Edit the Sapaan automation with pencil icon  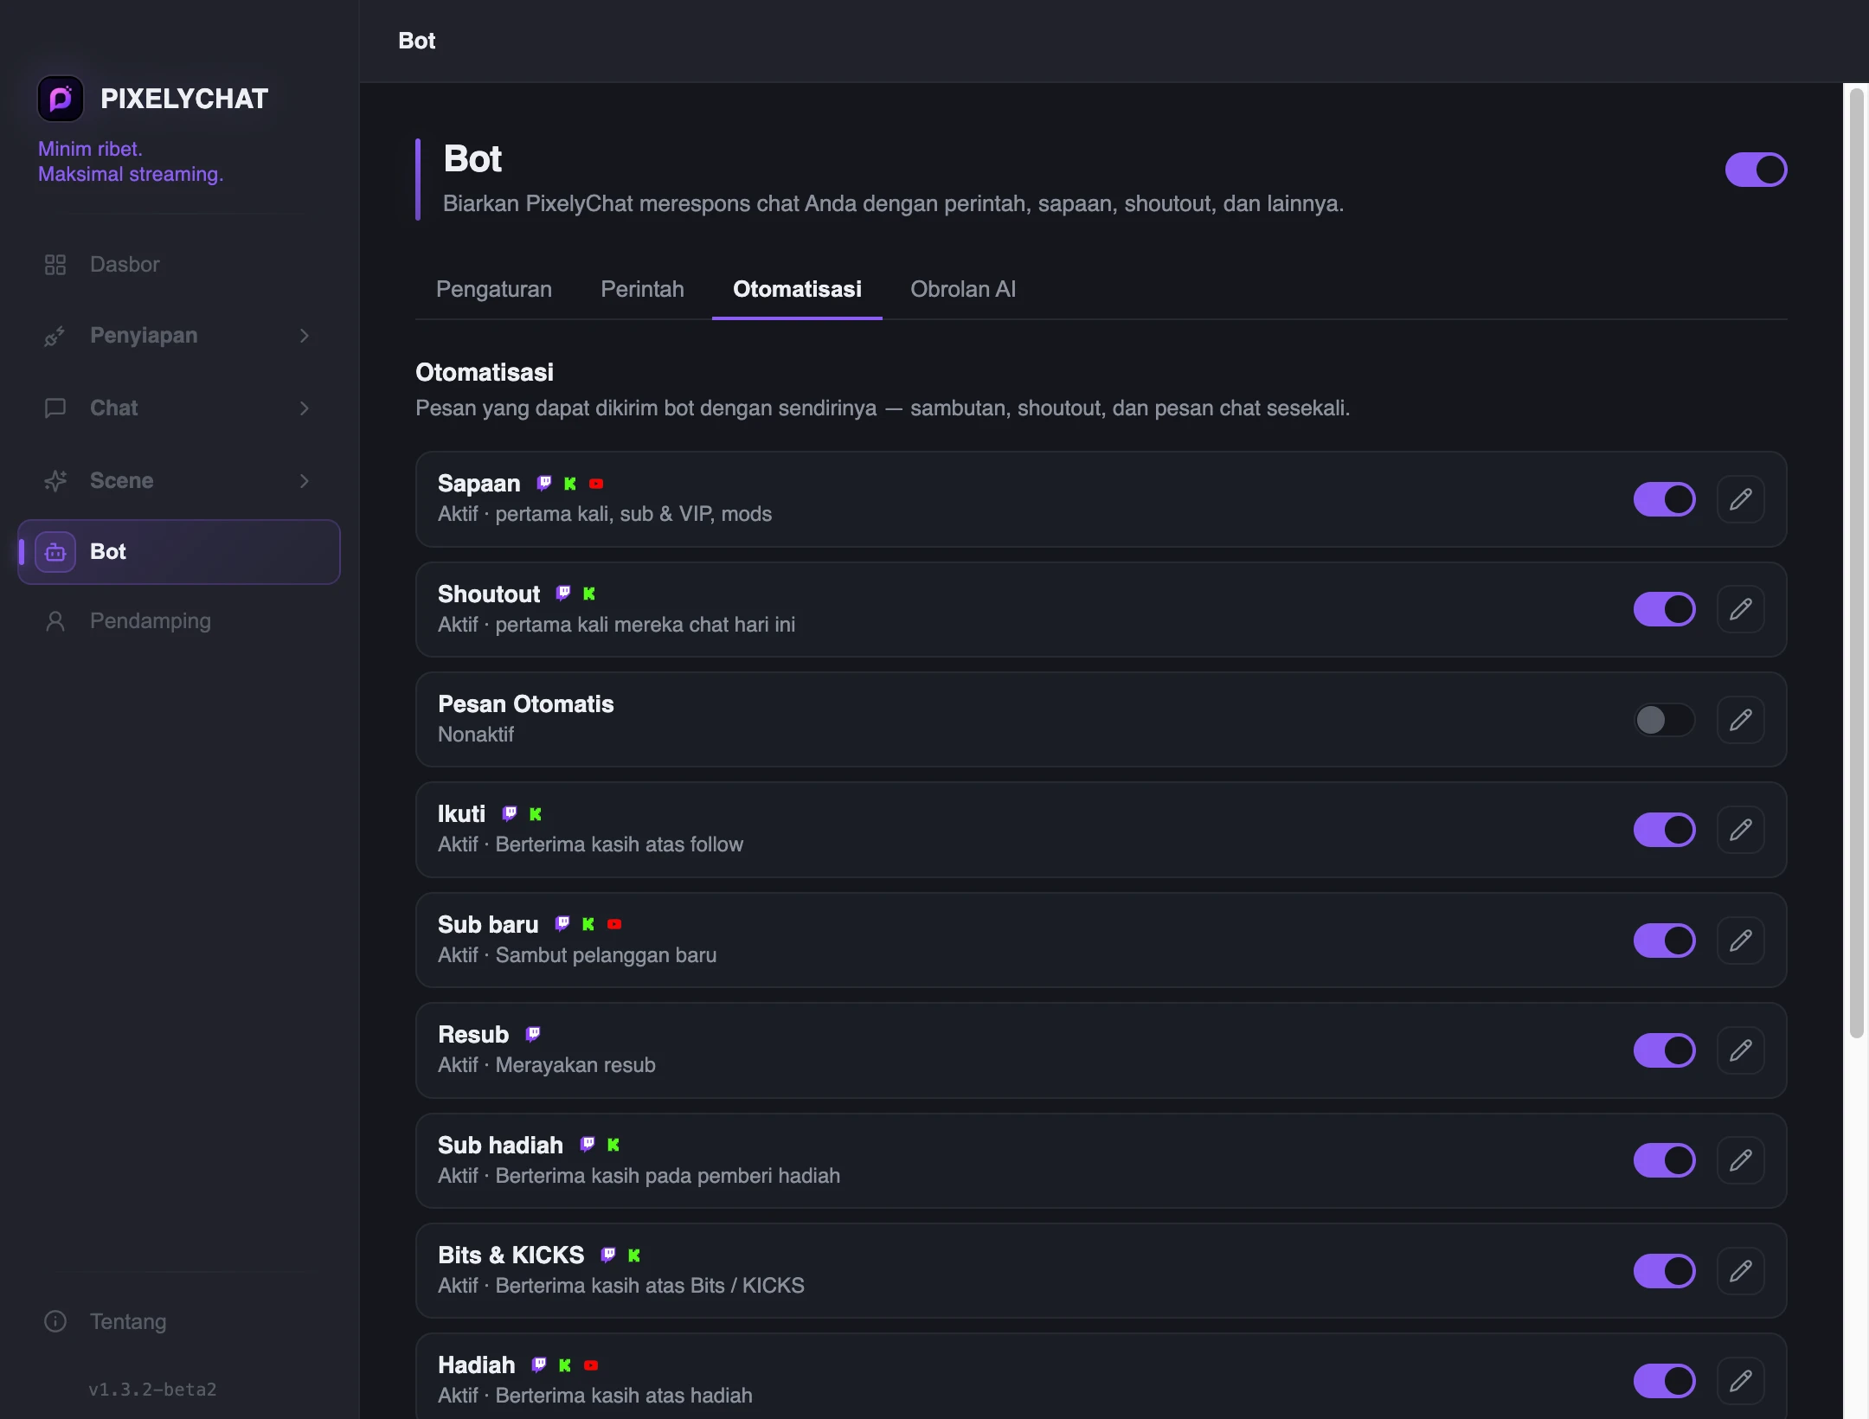click(1741, 499)
